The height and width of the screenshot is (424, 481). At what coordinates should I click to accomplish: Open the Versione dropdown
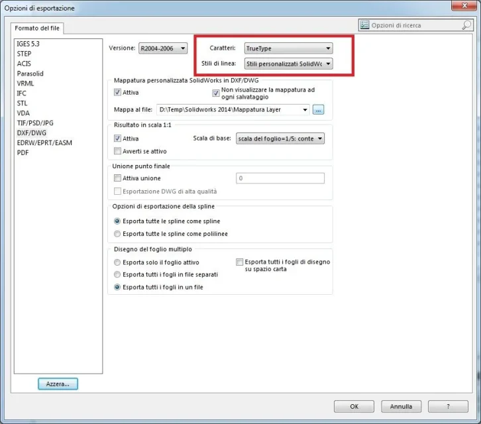[162, 48]
